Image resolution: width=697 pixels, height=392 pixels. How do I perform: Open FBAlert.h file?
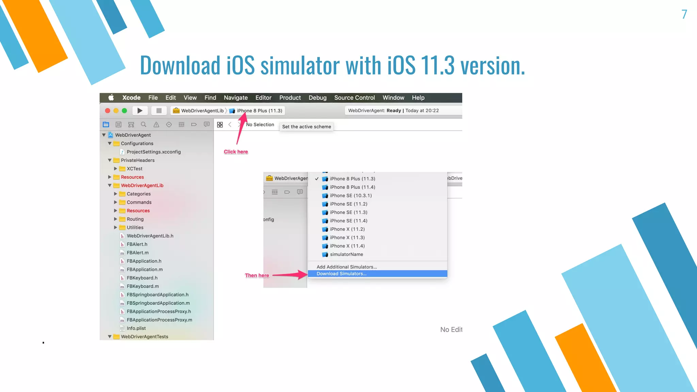[133, 244]
